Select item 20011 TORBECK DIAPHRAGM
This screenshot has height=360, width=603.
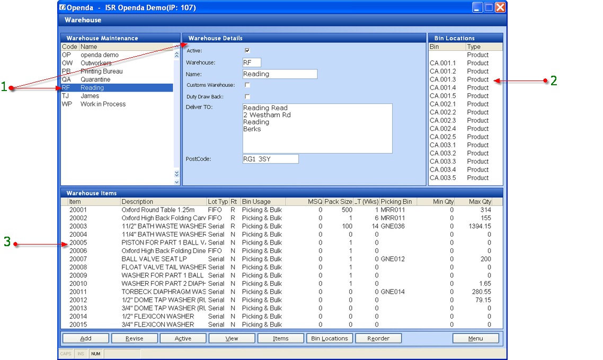tap(281, 292)
